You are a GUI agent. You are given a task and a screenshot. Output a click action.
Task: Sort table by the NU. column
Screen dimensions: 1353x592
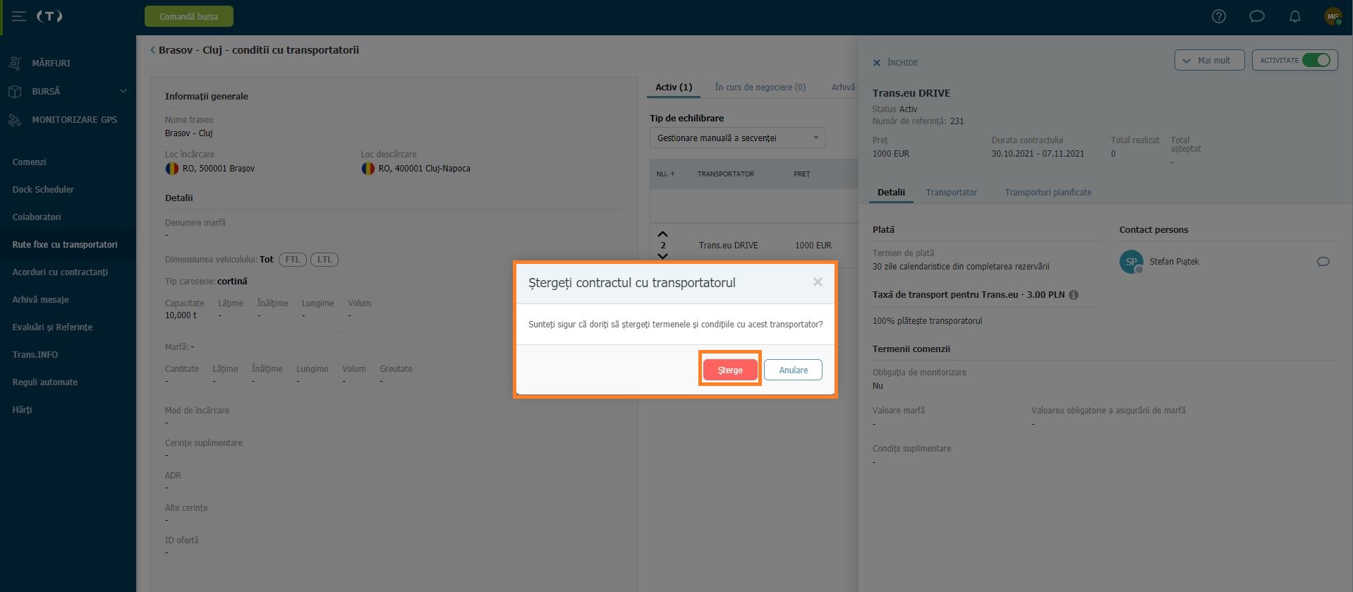pos(665,174)
